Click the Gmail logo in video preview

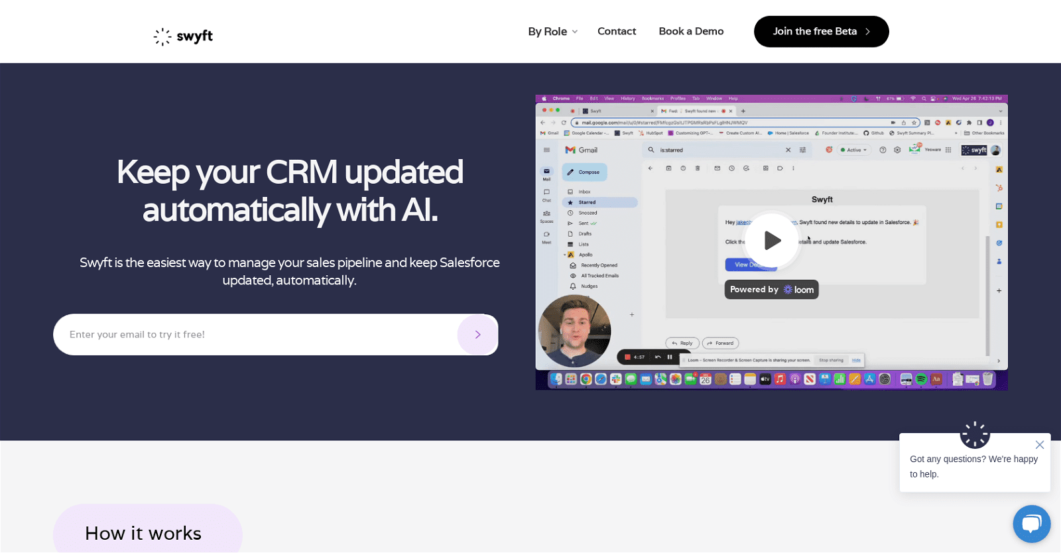tap(582, 150)
